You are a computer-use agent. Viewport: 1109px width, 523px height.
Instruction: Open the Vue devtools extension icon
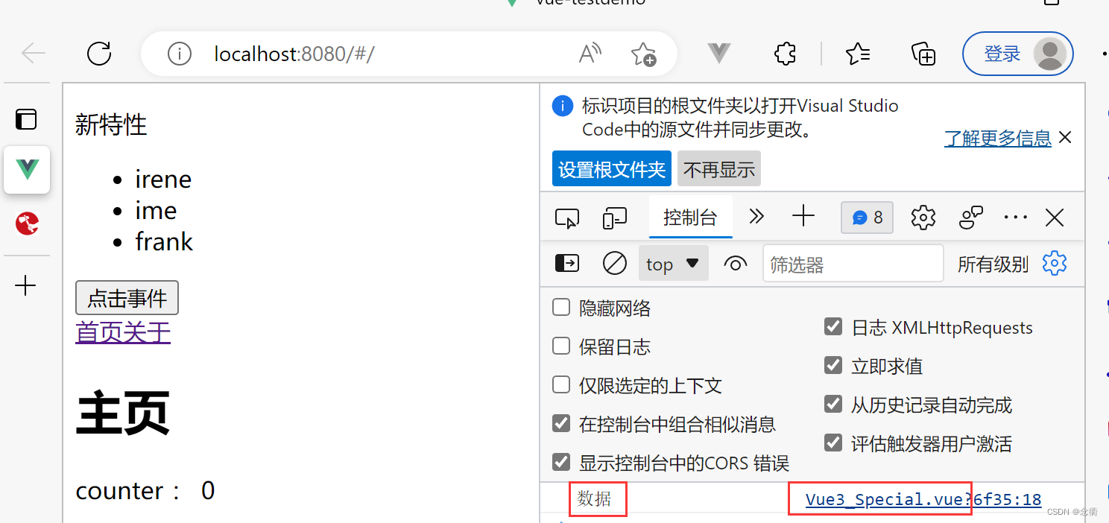[x=719, y=54]
